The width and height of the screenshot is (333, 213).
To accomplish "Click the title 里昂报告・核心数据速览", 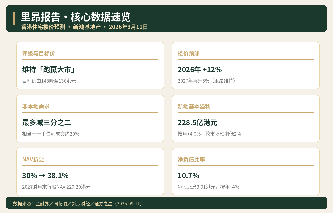I will coord(76,17).
